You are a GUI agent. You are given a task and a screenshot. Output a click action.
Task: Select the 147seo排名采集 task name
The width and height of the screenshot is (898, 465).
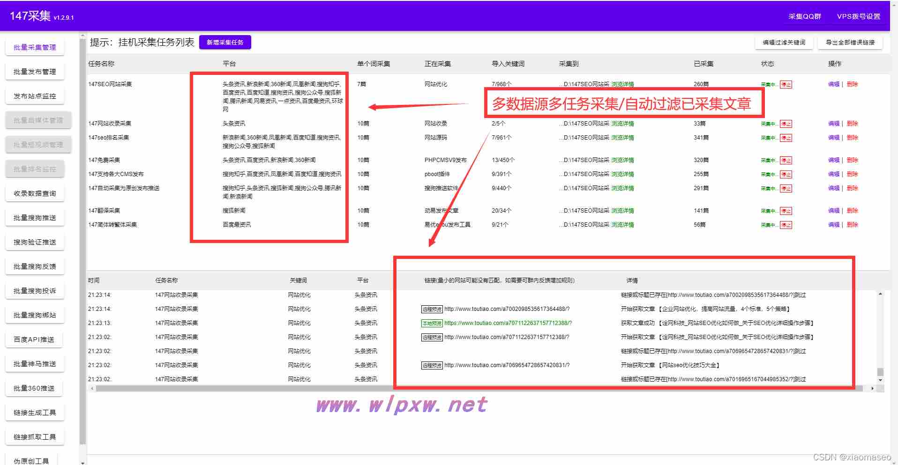109,138
